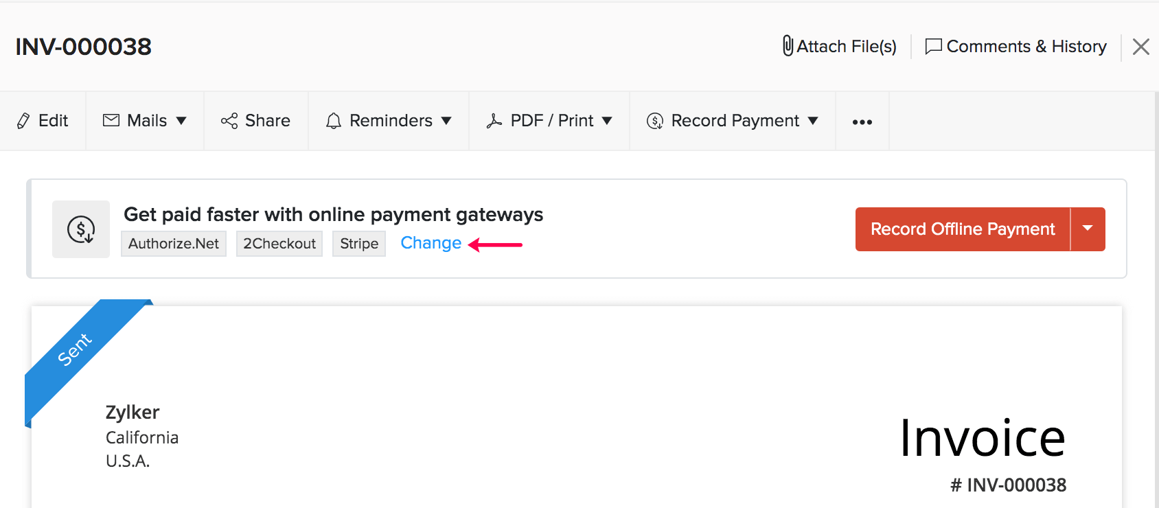
Task: Open Record Offline Payment split-button arrow
Action: click(1088, 229)
